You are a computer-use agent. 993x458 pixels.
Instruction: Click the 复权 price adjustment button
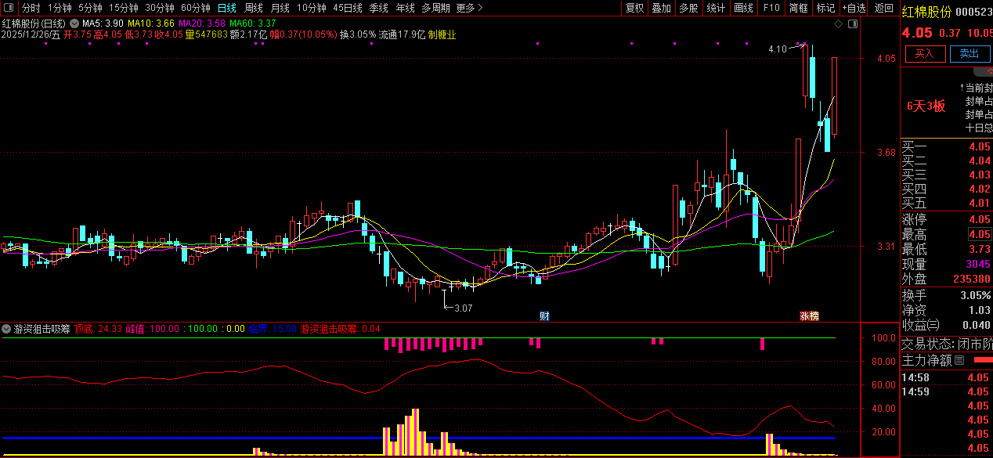pos(634,8)
